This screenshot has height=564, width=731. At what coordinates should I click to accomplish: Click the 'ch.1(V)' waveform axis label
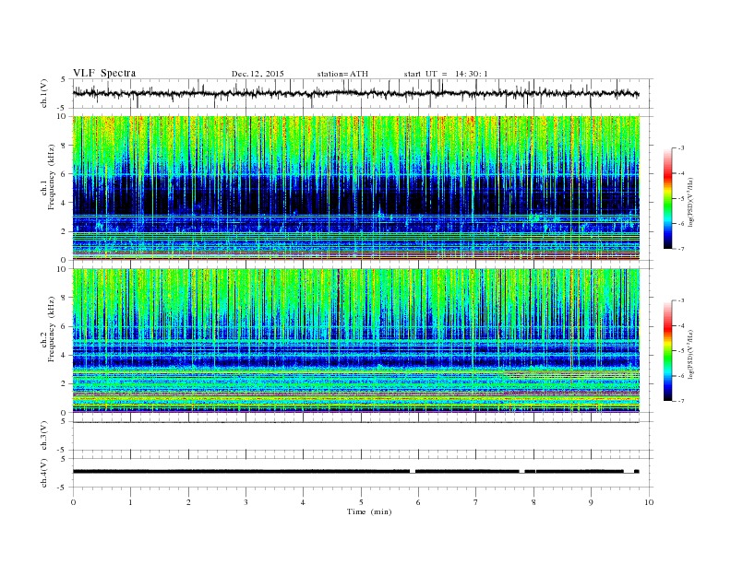tap(44, 95)
